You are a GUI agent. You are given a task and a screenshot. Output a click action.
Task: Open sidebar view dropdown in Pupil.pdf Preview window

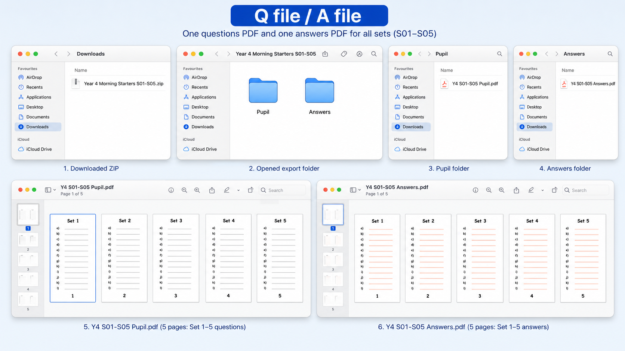(x=50, y=190)
